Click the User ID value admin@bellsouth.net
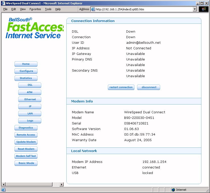 (x=143, y=43)
